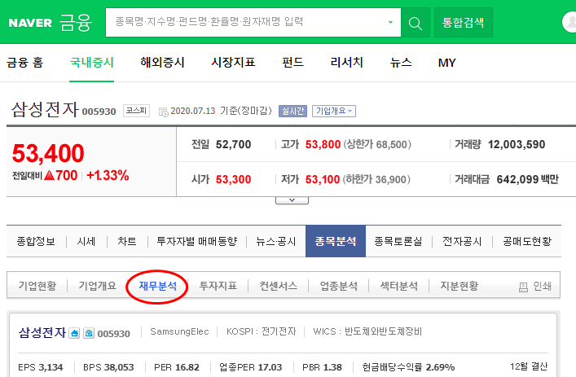Image resolution: width=576 pixels, height=377 pixels.
Task: Click the 현금배당수익률 2.69% figure
Action: 408,367
